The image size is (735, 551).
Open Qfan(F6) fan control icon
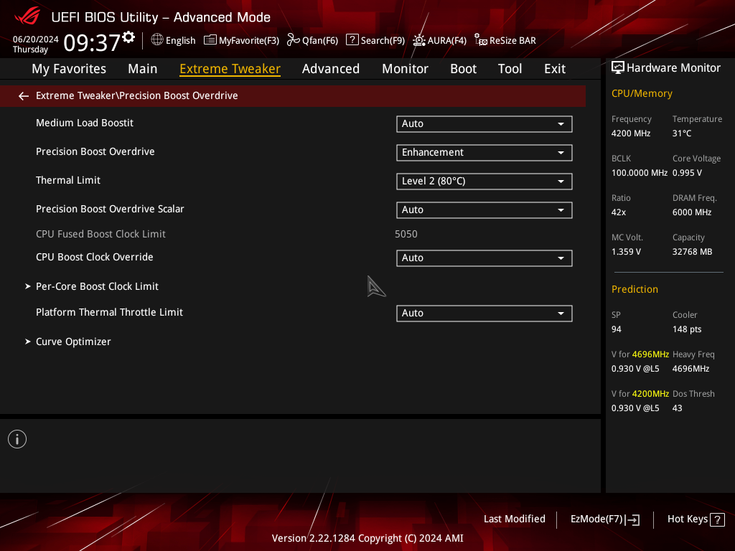tap(293, 40)
